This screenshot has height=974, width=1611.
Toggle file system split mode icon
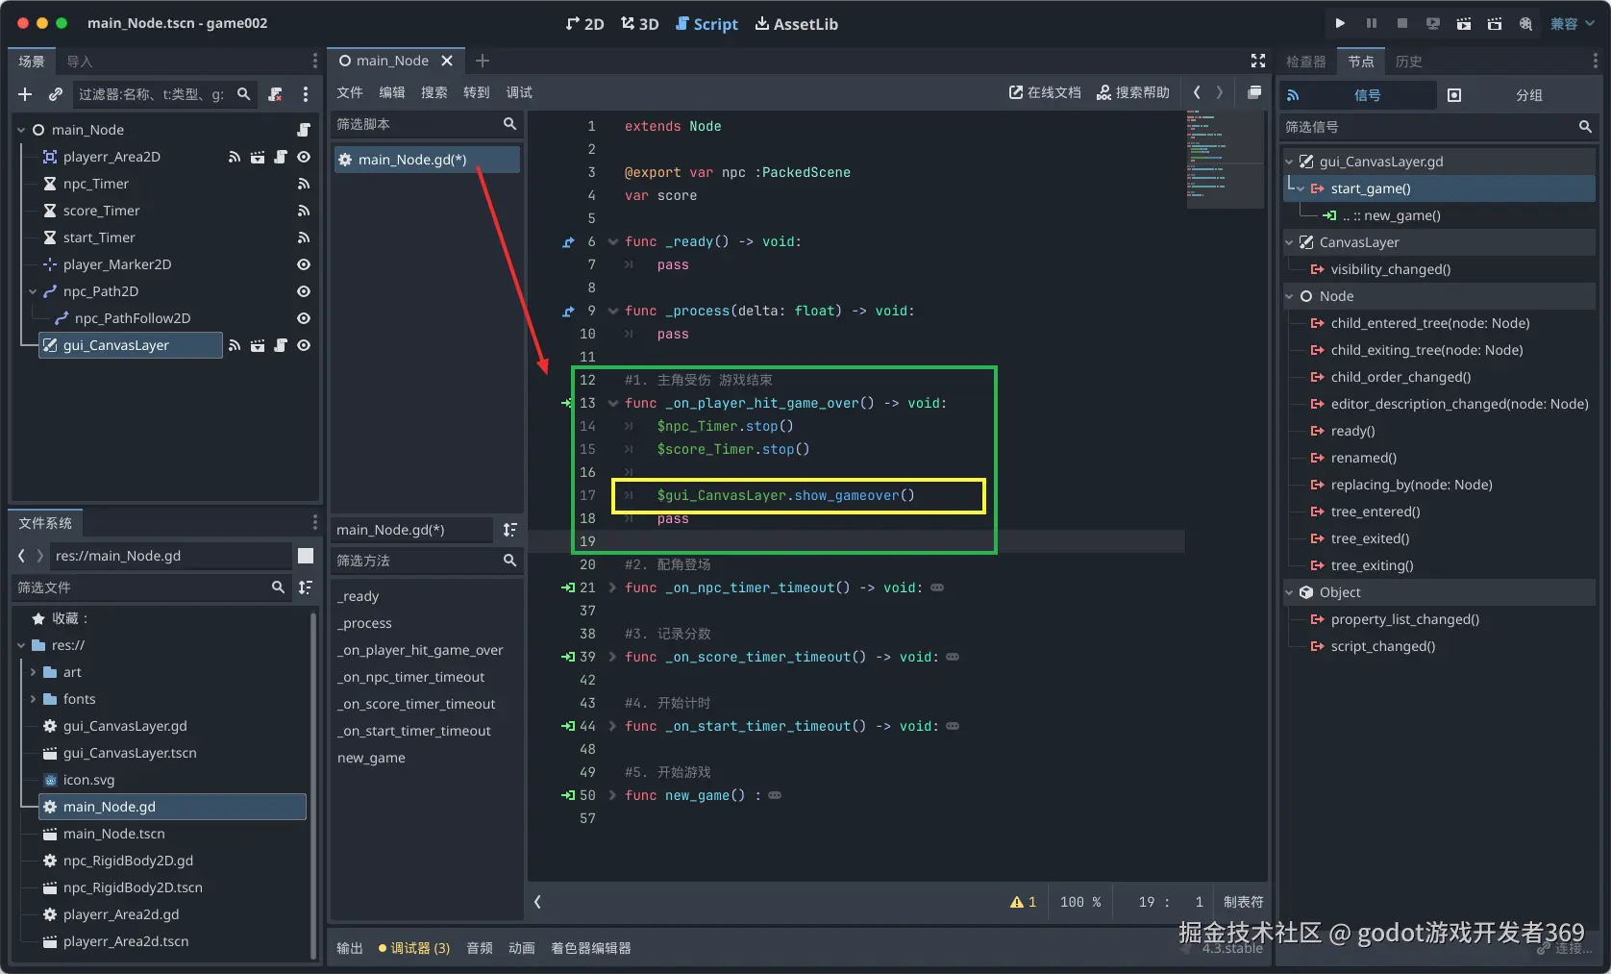point(306,556)
